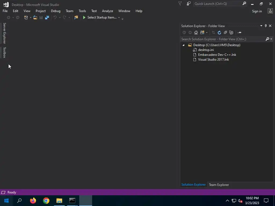Open the Edit menu
275x206 pixels.
click(x=16, y=11)
